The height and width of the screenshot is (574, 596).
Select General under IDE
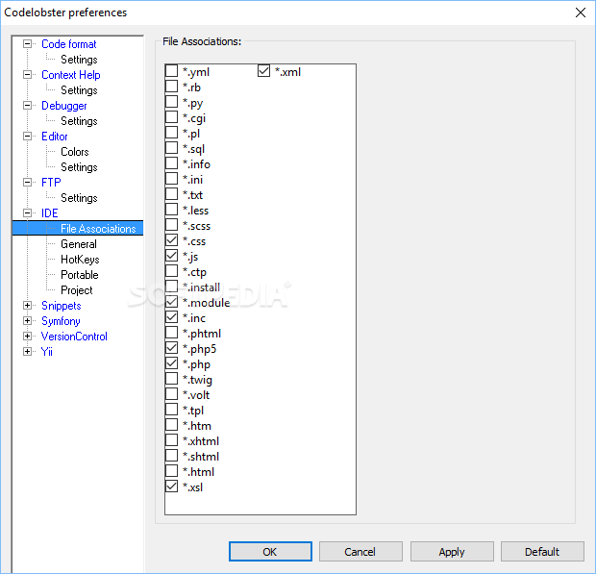tap(79, 244)
